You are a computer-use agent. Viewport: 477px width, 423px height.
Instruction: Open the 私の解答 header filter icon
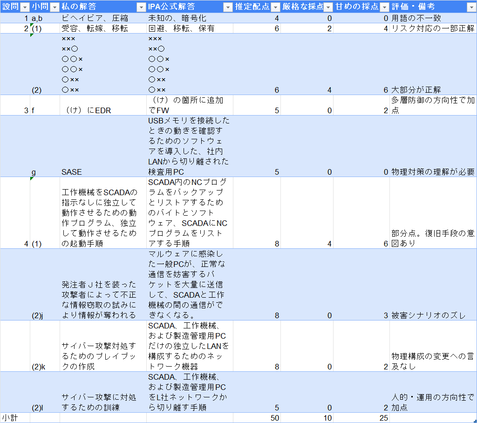tap(141, 6)
